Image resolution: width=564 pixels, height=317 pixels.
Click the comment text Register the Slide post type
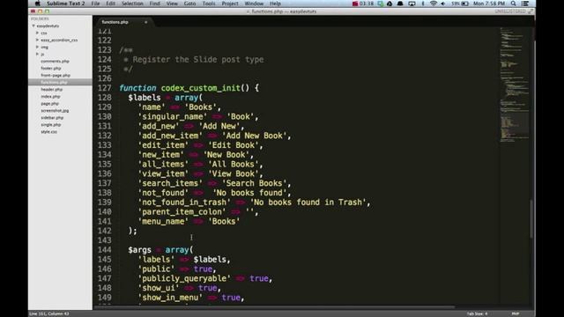[x=198, y=60]
